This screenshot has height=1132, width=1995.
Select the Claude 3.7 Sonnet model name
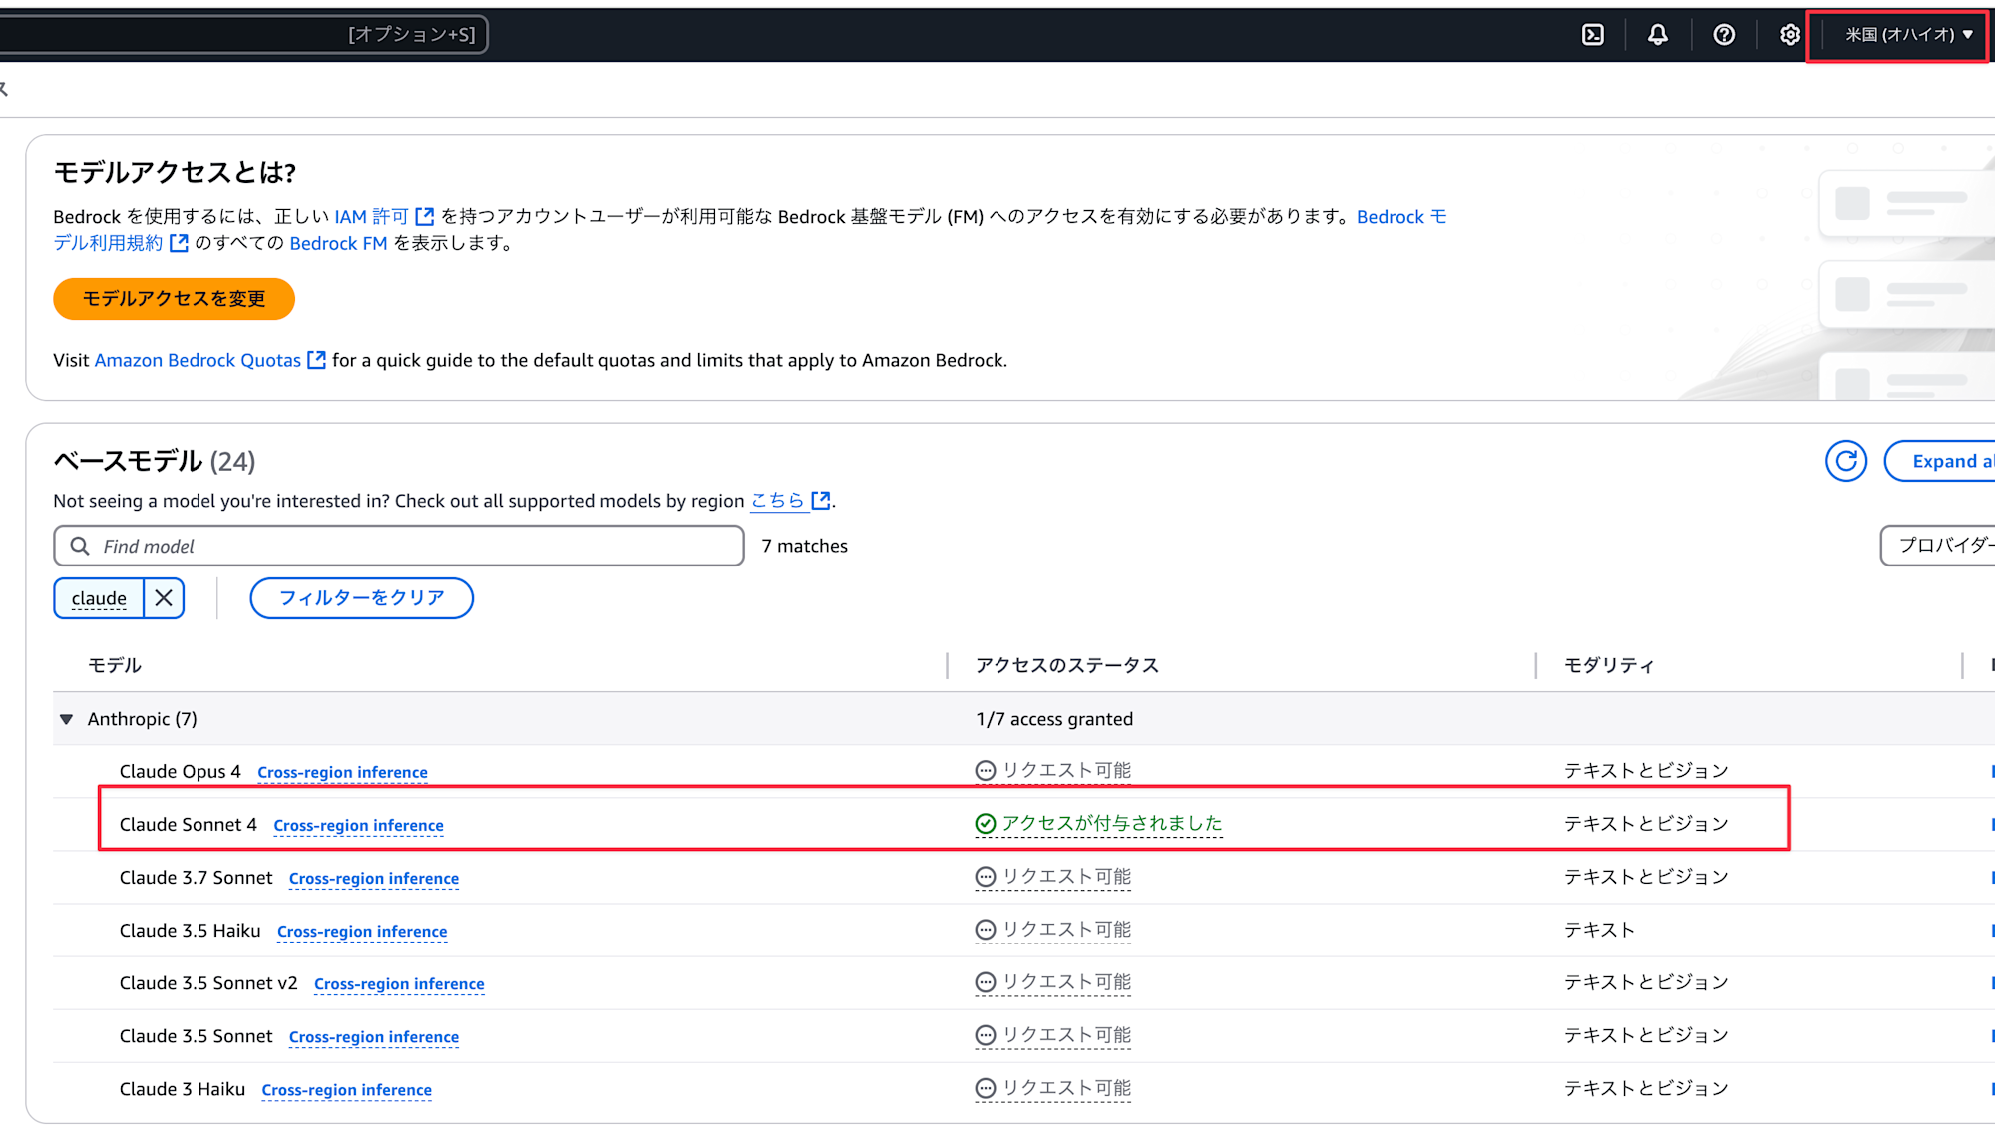point(197,878)
